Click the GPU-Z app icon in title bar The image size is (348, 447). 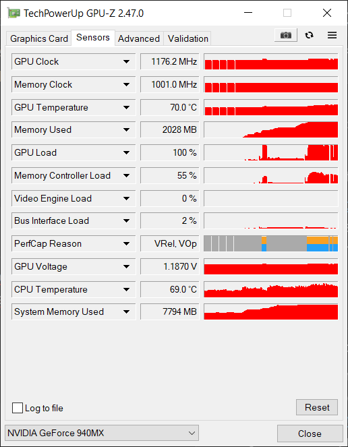click(x=13, y=13)
